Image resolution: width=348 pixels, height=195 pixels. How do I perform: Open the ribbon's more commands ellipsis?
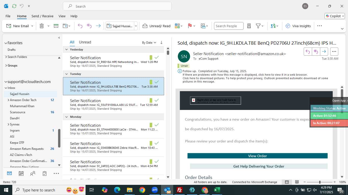coord(319,26)
